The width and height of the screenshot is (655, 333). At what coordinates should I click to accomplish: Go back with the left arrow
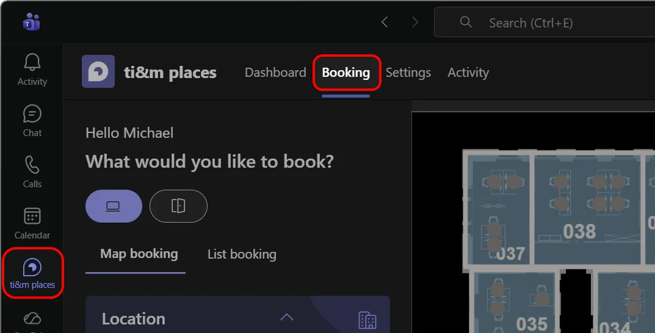coord(385,22)
